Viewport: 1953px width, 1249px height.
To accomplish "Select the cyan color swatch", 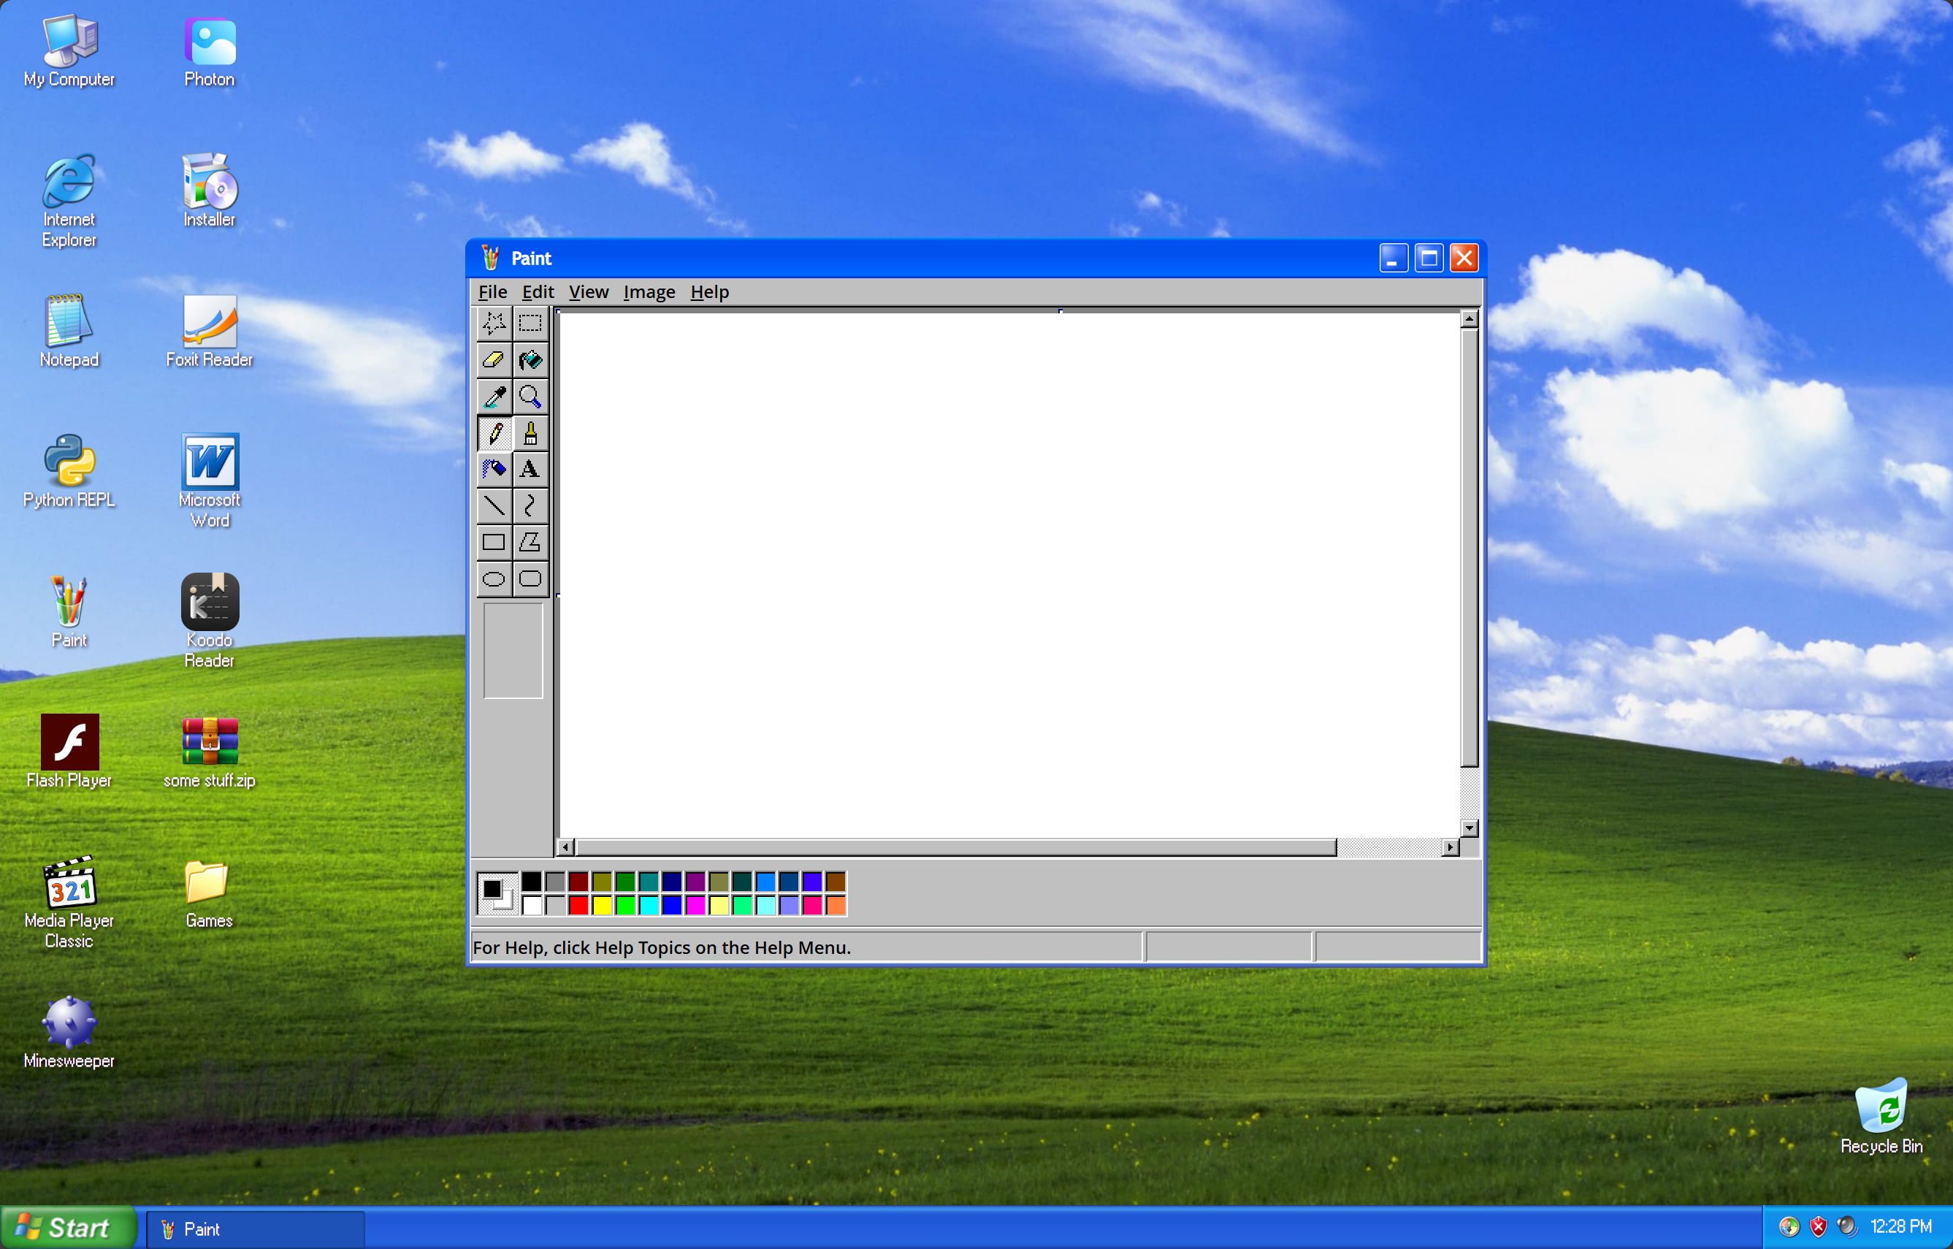I will [649, 905].
